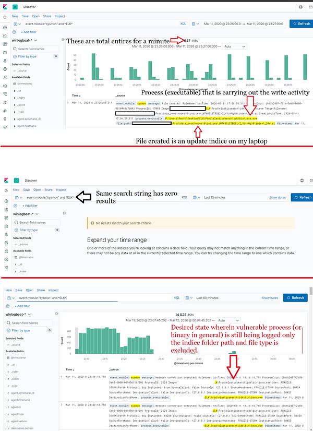Click Share in the 14,025 hits view menu
The image size is (313, 431).
click(x=41, y=290)
